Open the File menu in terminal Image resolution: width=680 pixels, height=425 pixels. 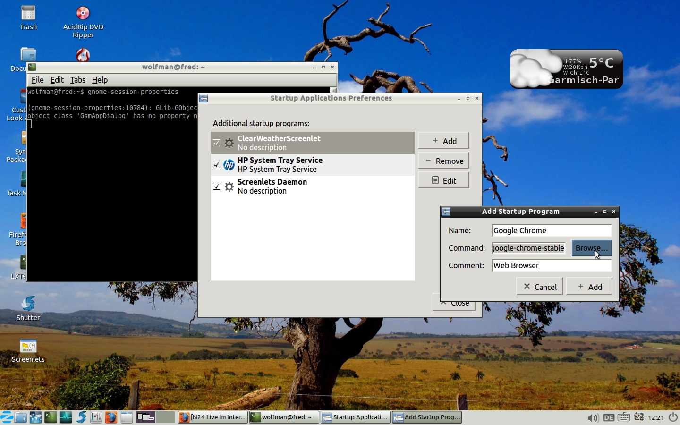[37, 80]
